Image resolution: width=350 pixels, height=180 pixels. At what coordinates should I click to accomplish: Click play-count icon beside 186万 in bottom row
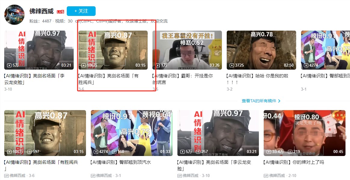[9, 152]
